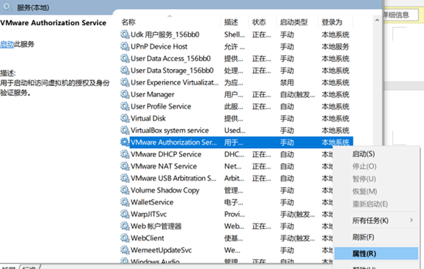The height and width of the screenshot is (269, 424).
Task: Select Virtual Disk service name
Action: [148, 118]
